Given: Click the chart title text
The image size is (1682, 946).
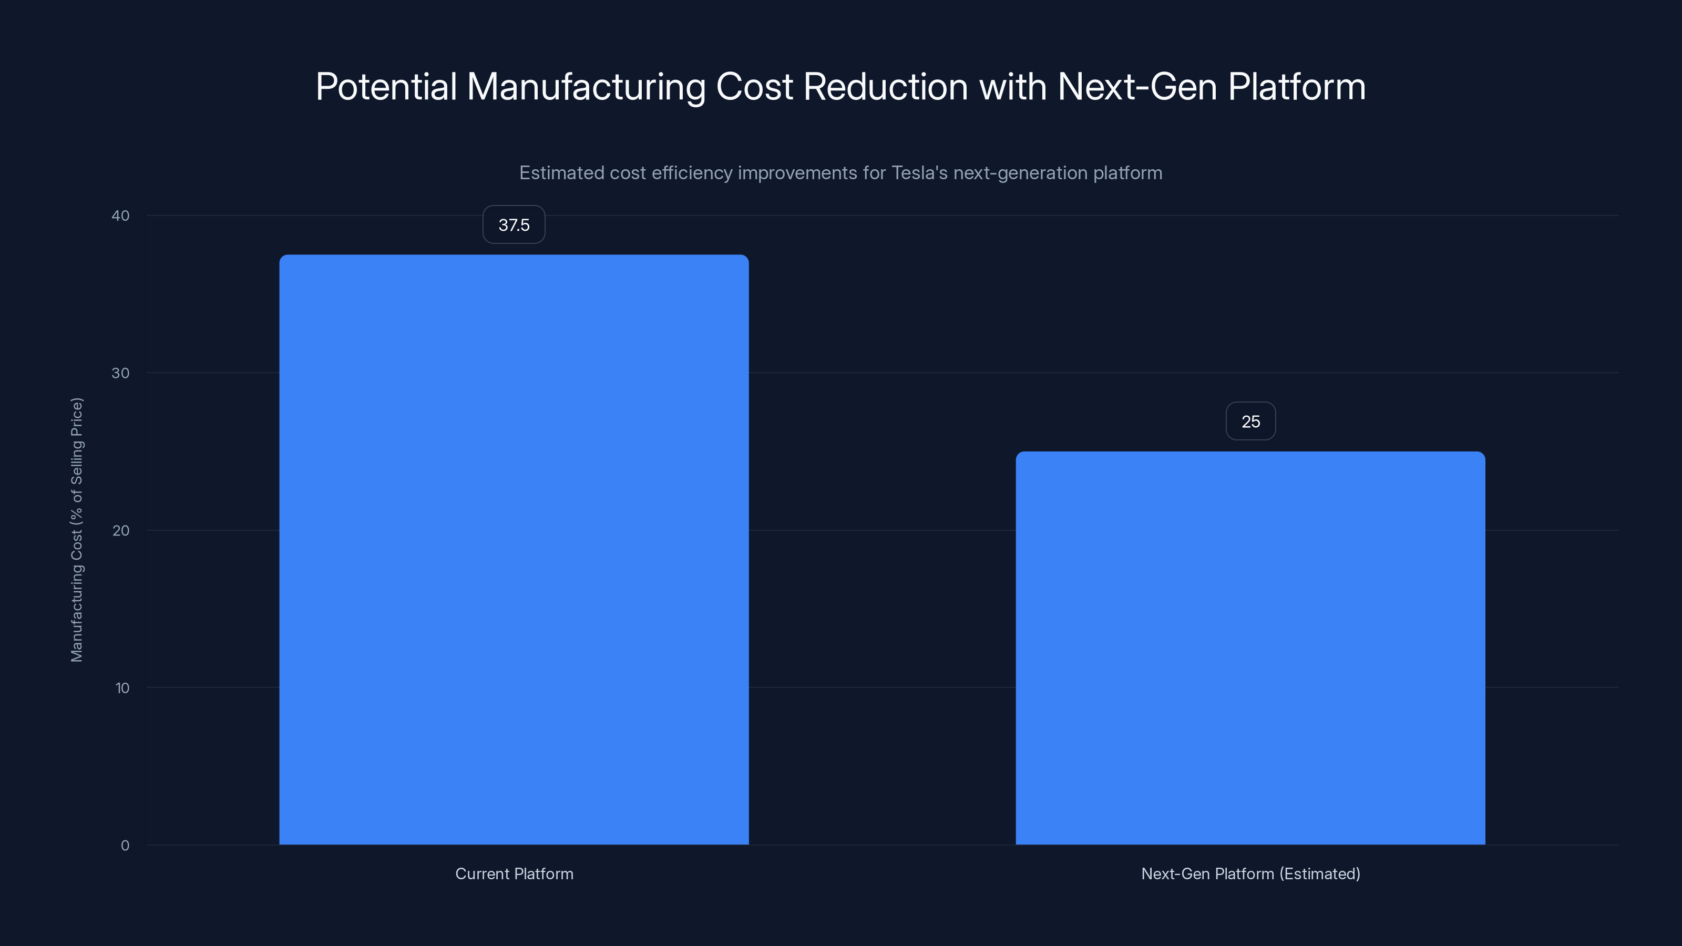Looking at the screenshot, I should click(x=841, y=86).
